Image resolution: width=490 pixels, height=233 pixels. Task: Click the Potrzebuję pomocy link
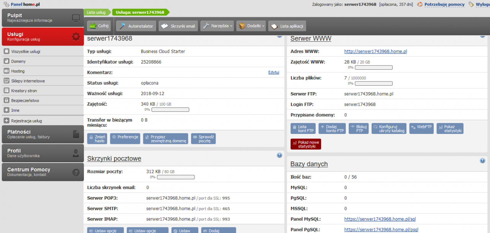point(444,4)
